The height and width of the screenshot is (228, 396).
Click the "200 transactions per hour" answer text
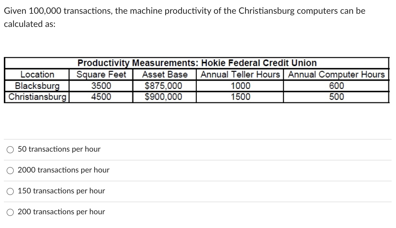coord(61,212)
